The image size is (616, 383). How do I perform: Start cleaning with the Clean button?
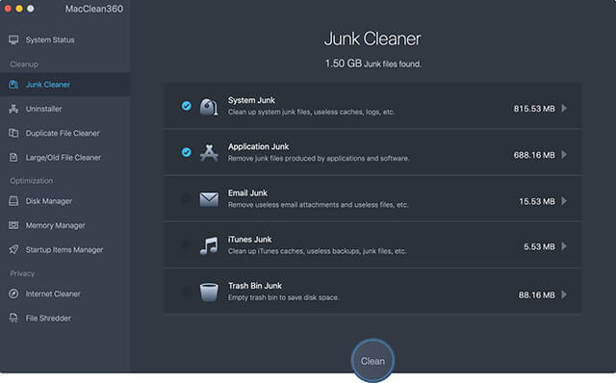(372, 361)
